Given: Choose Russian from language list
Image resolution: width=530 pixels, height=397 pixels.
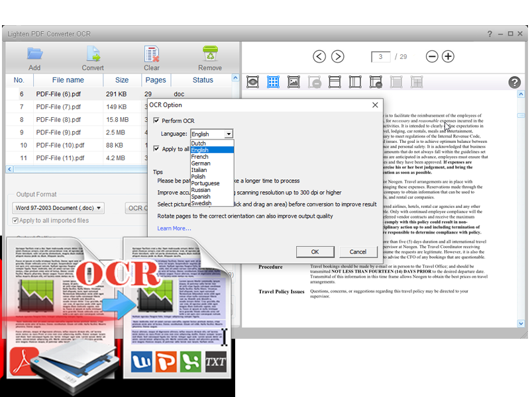Looking at the screenshot, I should point(212,190).
